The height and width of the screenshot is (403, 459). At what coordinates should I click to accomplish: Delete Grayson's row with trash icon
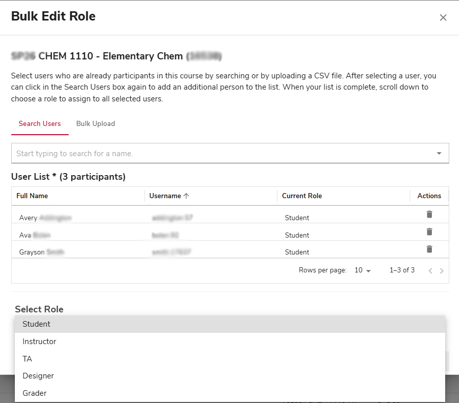coord(429,249)
